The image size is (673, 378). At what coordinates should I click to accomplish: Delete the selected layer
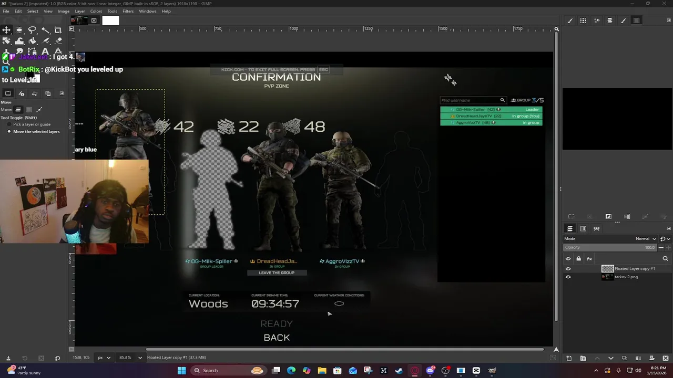[x=666, y=358]
